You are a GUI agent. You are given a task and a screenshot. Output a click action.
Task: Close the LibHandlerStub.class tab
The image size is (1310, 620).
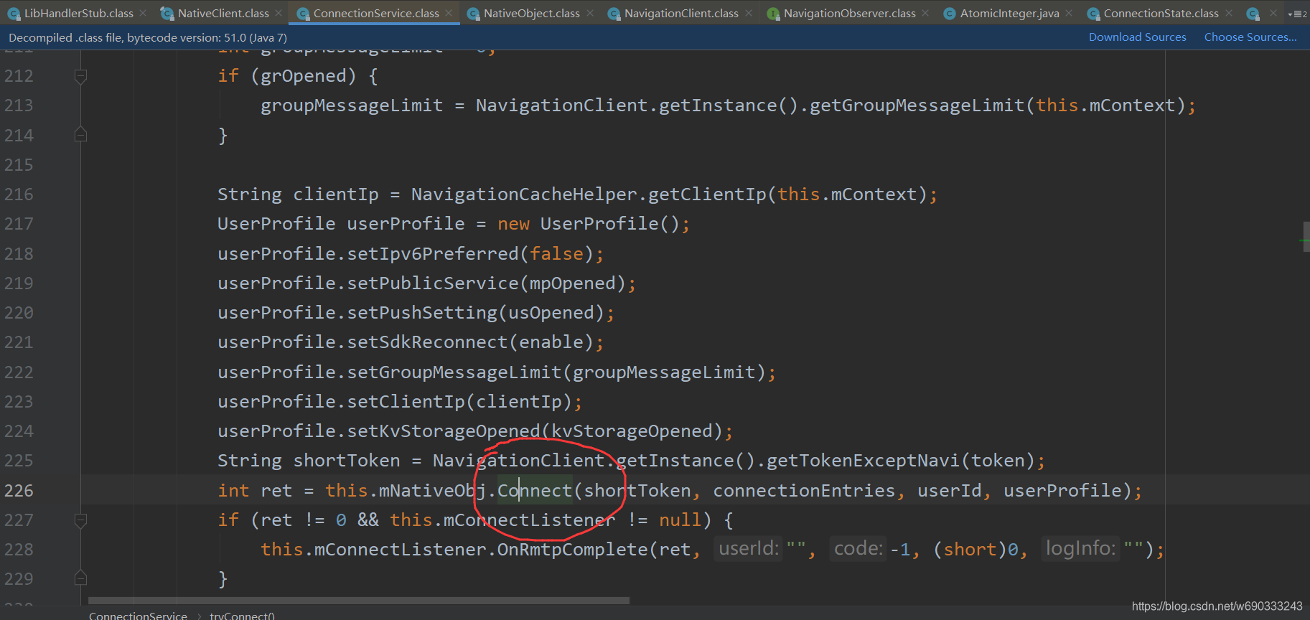[x=144, y=13]
